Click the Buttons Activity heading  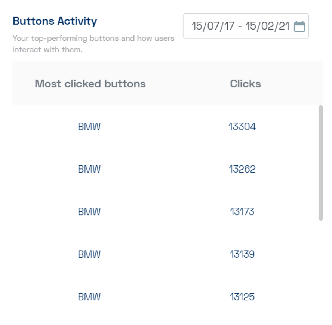[55, 21]
